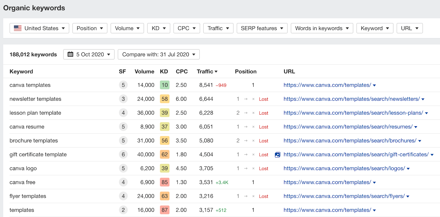440x217 pixels.
Task: Expand the caret next to resumes URL
Action: coord(416,127)
